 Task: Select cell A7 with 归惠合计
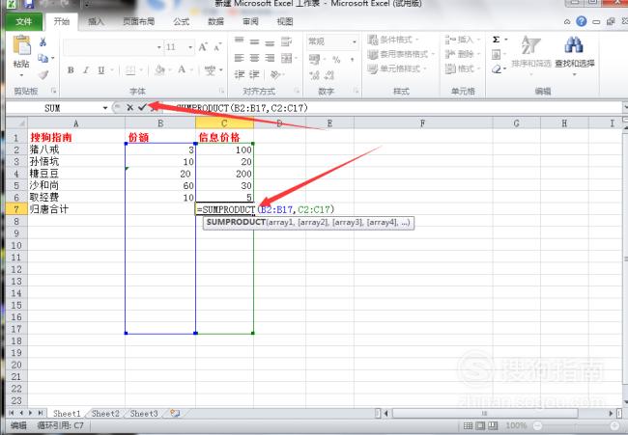[76, 209]
